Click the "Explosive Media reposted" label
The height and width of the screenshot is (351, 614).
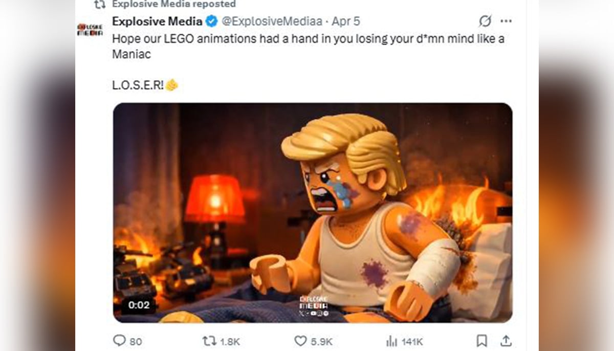173,4
